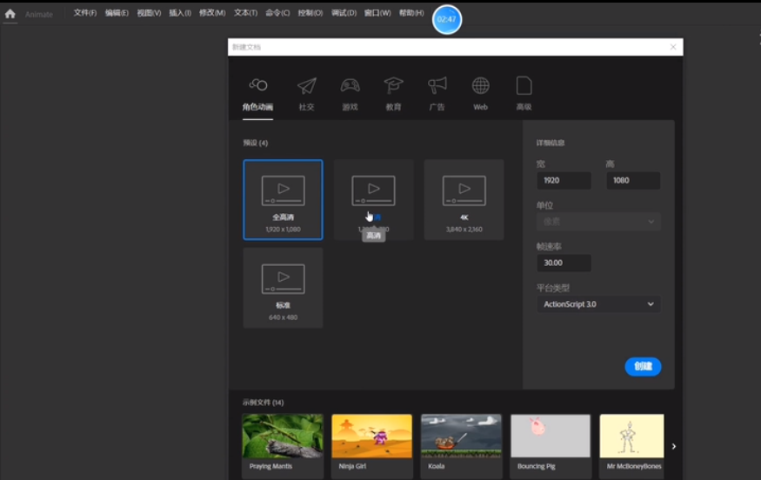The image size is (761, 480).
Task: Click the 帧速率 field 30.00
Action: pos(564,263)
